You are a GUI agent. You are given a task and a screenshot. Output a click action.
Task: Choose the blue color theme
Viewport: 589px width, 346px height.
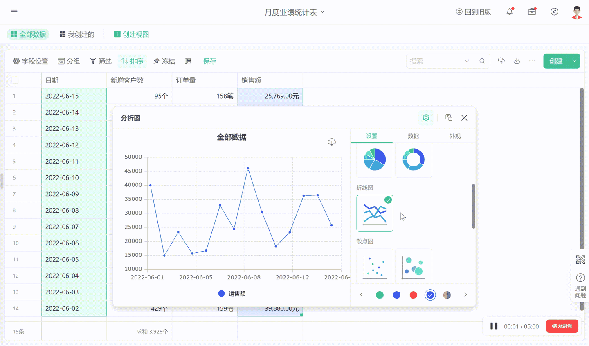[x=397, y=295]
